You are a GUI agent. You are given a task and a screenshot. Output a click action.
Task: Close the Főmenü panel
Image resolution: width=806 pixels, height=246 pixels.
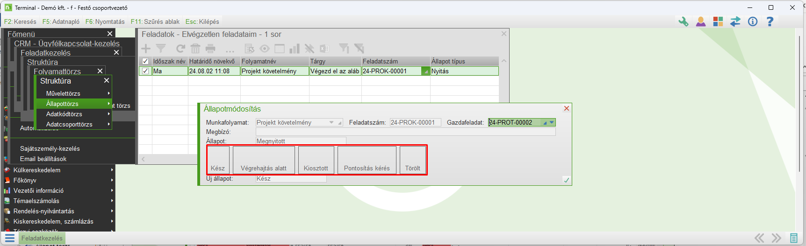[110, 34]
